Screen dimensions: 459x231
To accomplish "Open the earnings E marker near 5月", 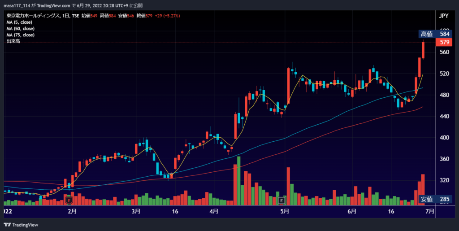I will [281, 200].
